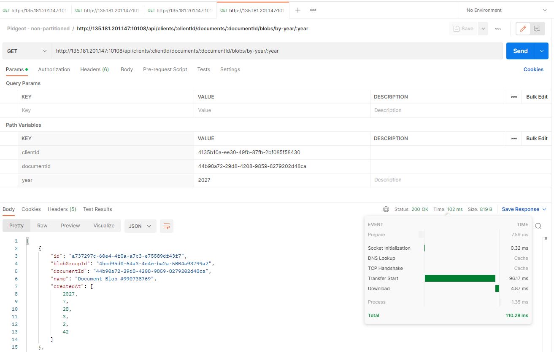
Task: Expand the Send button dropdown arrow
Action: [x=542, y=51]
